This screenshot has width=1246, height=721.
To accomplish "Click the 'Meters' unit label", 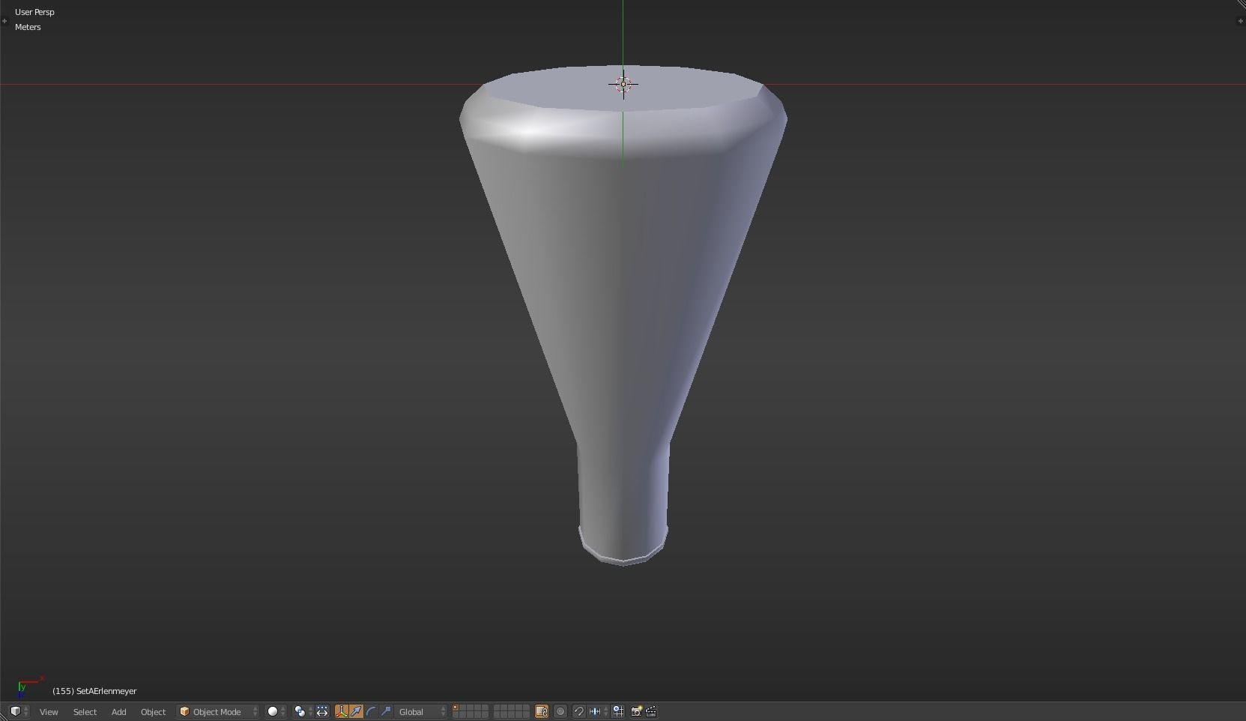I will click(x=28, y=27).
